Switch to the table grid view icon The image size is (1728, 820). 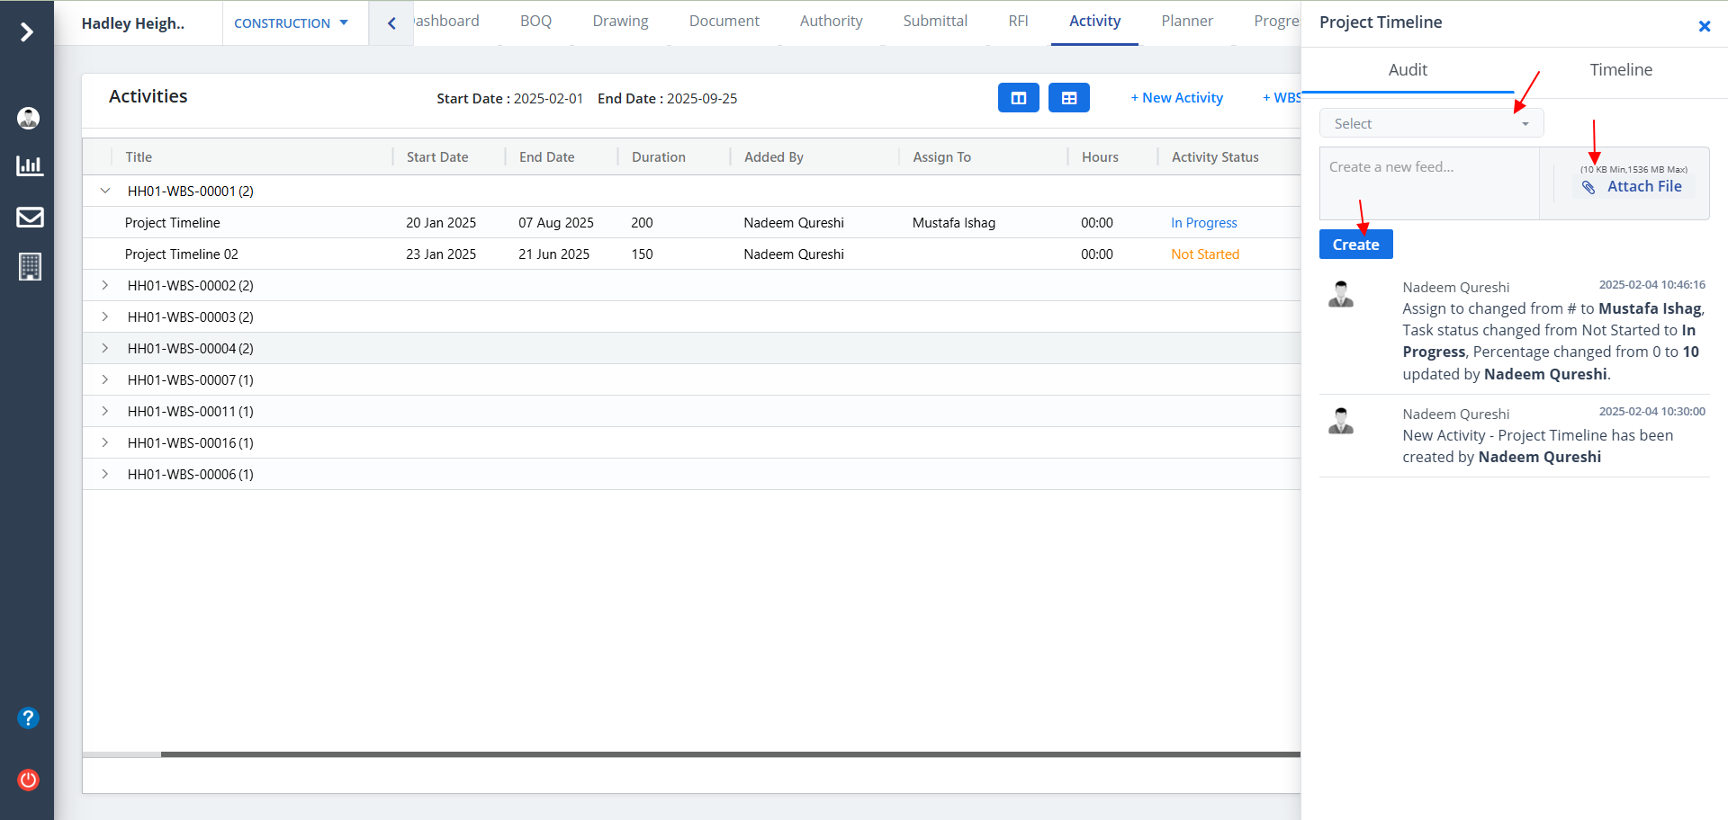click(1068, 98)
